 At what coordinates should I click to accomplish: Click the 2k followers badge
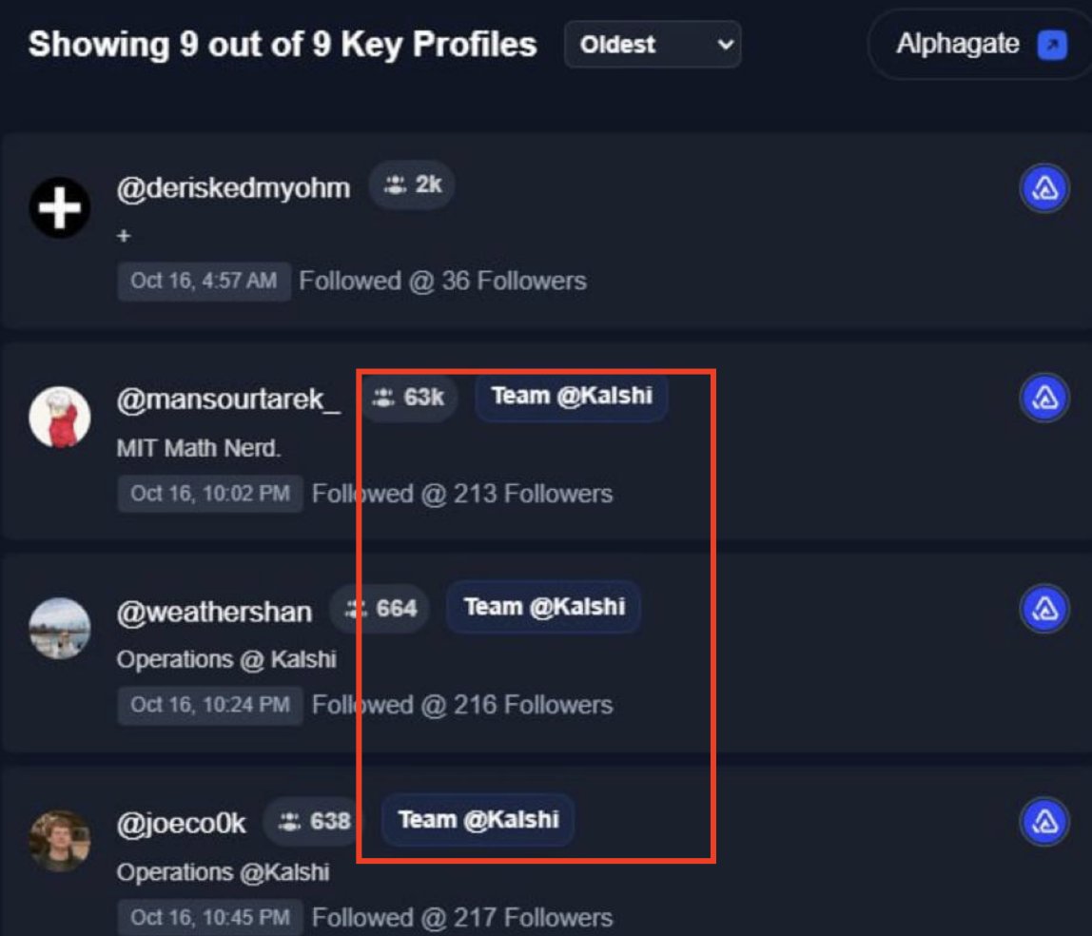412,185
